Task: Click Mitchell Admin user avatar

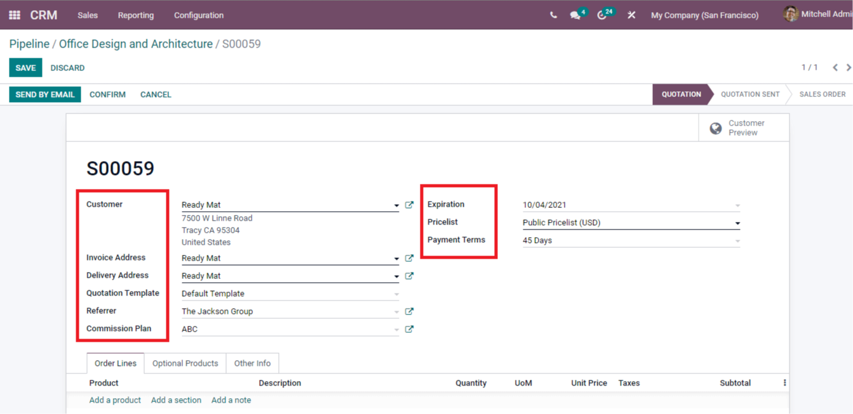Action: tap(791, 15)
